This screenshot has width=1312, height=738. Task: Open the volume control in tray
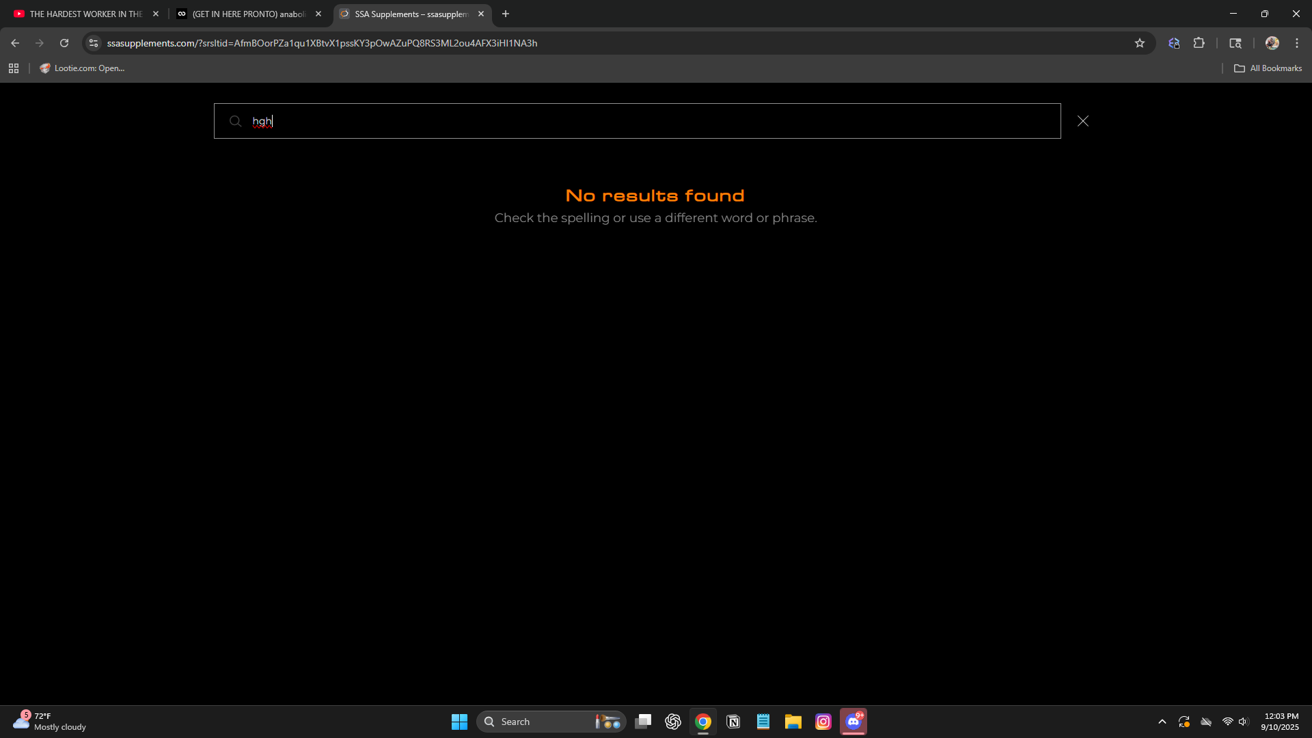click(1244, 722)
